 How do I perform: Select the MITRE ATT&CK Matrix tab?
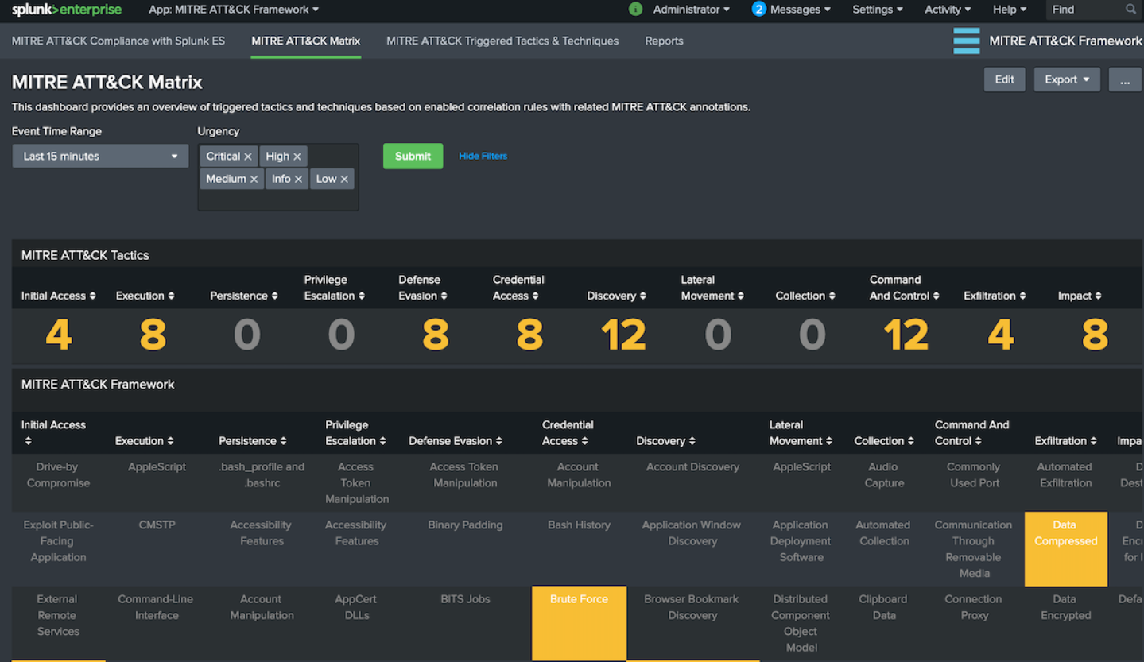pos(306,41)
